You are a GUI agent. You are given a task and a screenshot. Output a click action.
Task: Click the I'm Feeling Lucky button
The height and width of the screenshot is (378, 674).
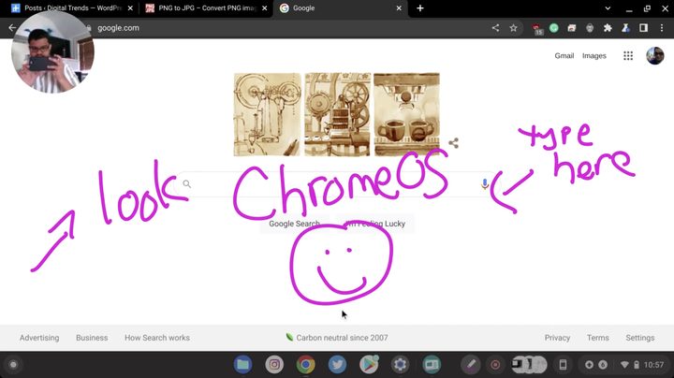click(x=375, y=224)
